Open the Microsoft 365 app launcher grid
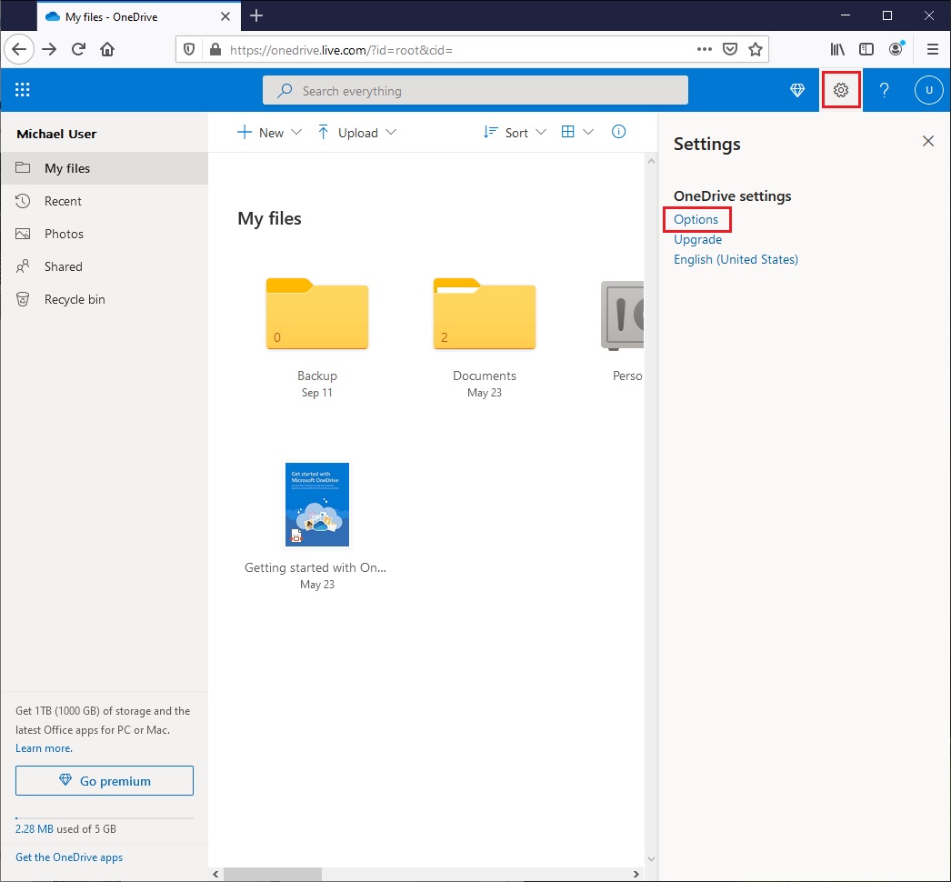 point(22,89)
